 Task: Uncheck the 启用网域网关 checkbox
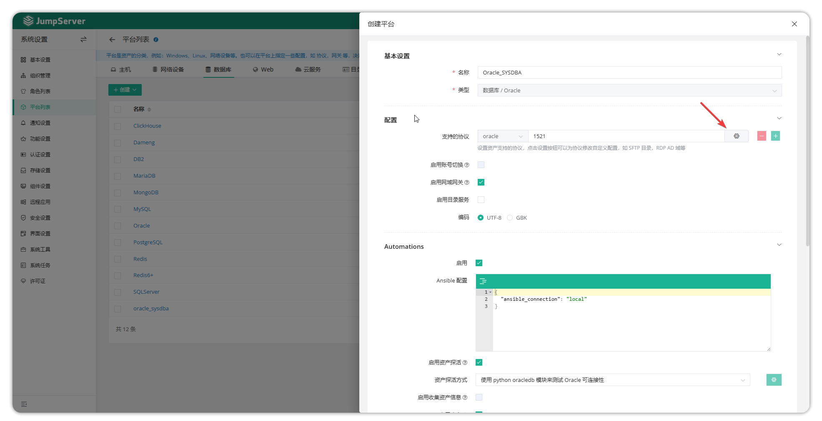click(x=481, y=182)
